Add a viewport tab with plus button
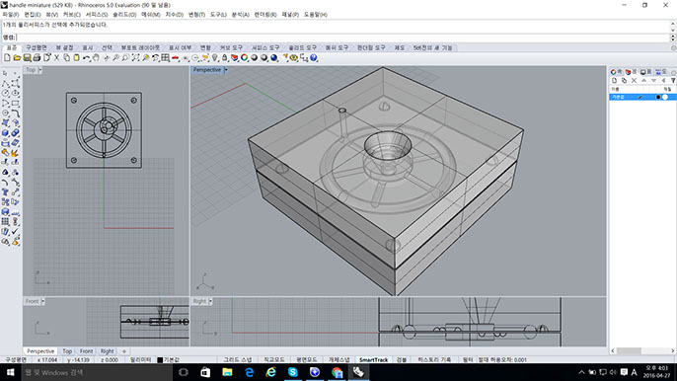 click(124, 351)
